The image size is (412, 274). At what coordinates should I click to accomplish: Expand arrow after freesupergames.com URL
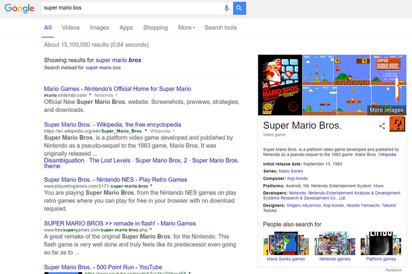pyautogui.click(x=151, y=229)
